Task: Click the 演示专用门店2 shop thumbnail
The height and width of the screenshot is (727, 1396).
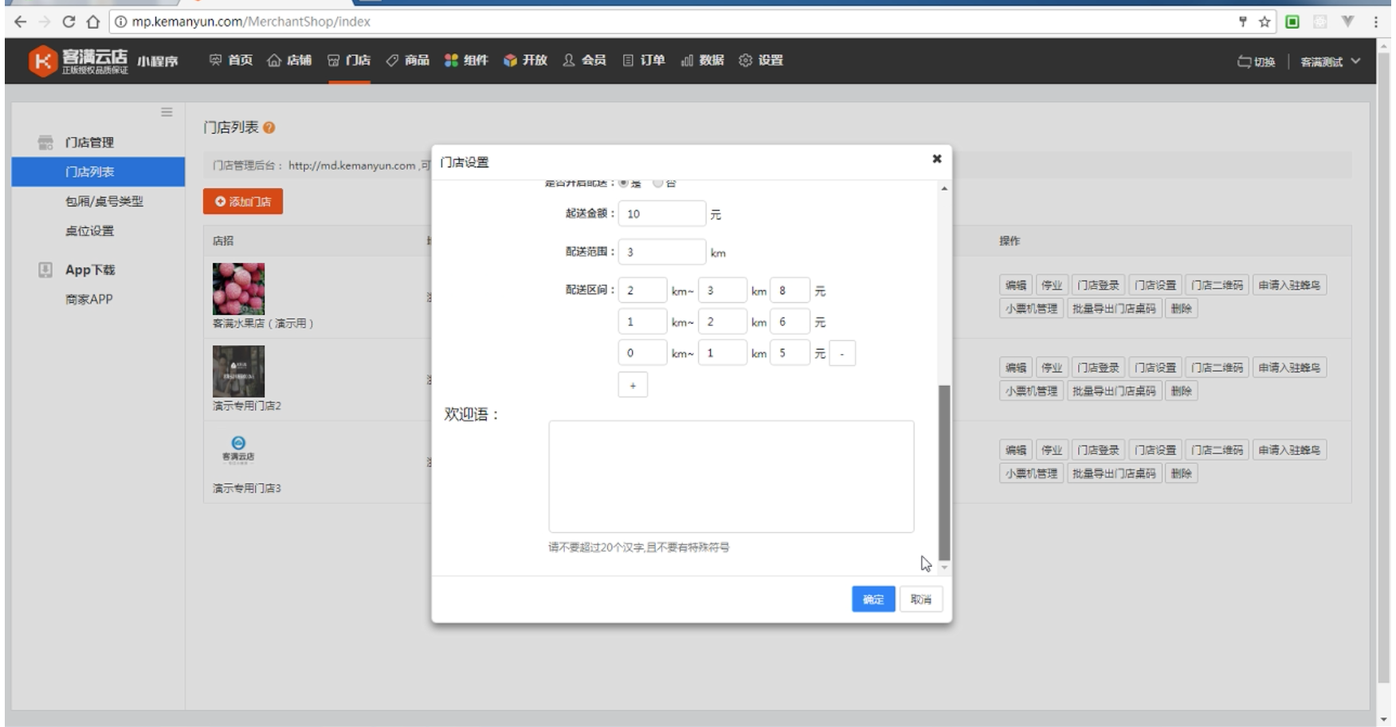Action: [238, 371]
